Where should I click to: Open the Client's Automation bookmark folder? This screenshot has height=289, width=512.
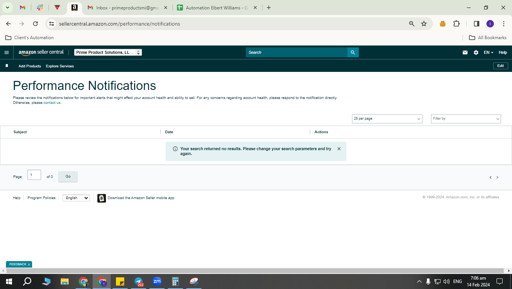point(29,38)
